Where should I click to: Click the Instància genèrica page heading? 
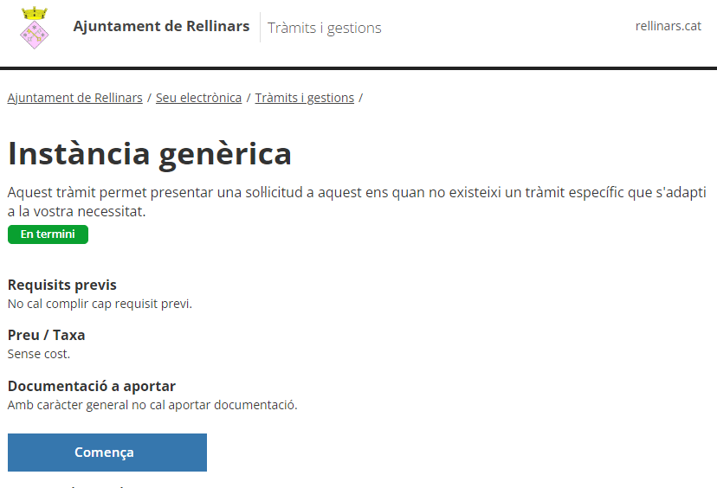pos(150,153)
